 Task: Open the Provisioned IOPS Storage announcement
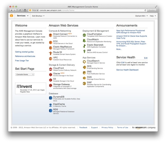point(130,31)
